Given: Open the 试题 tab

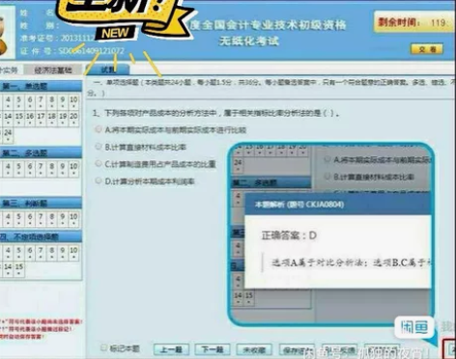Looking at the screenshot, I should [107, 69].
